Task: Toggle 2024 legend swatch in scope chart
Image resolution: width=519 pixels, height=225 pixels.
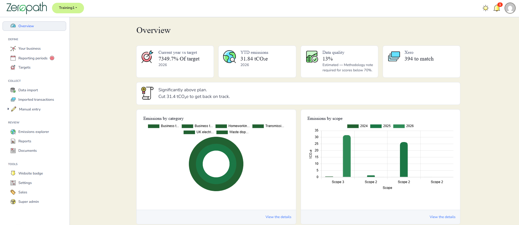Action: point(353,126)
